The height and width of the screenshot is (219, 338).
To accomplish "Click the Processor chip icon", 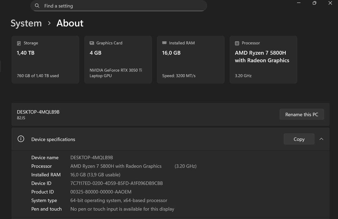I will coord(237,43).
